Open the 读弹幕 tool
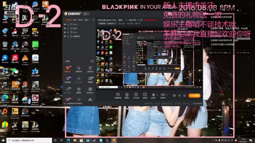This screenshot has height=143, width=255. pos(90,80)
